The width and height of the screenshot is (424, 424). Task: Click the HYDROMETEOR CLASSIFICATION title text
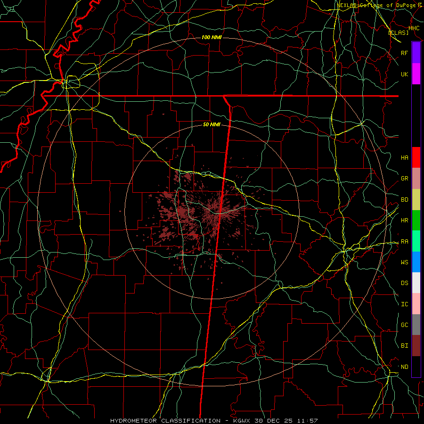(x=165, y=421)
